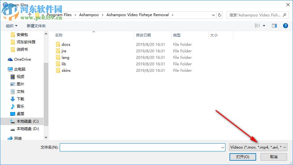Sort by 大小 column header
The width and height of the screenshot is (293, 165).
tap(214, 35)
